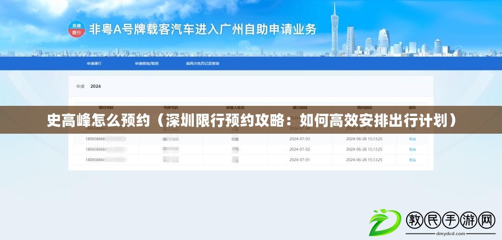The image size is (502, 240).
Task: Select the 2024-07-02 travel date cell
Action: [300, 149]
